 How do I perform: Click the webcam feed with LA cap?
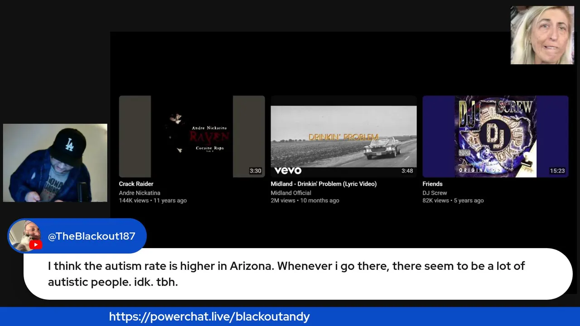55,163
